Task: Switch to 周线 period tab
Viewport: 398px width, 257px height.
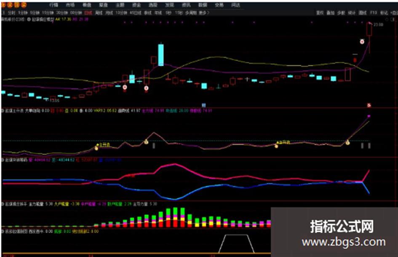Action: coord(99,13)
